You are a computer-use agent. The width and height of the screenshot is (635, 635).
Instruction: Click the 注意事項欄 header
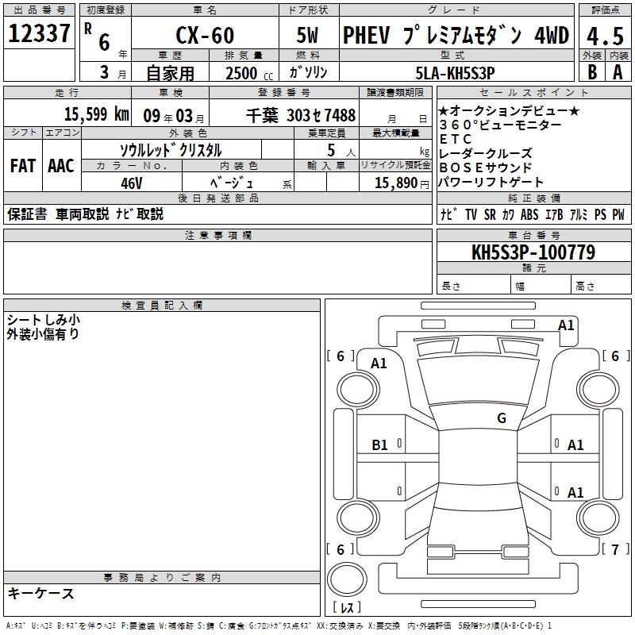[x=217, y=235]
